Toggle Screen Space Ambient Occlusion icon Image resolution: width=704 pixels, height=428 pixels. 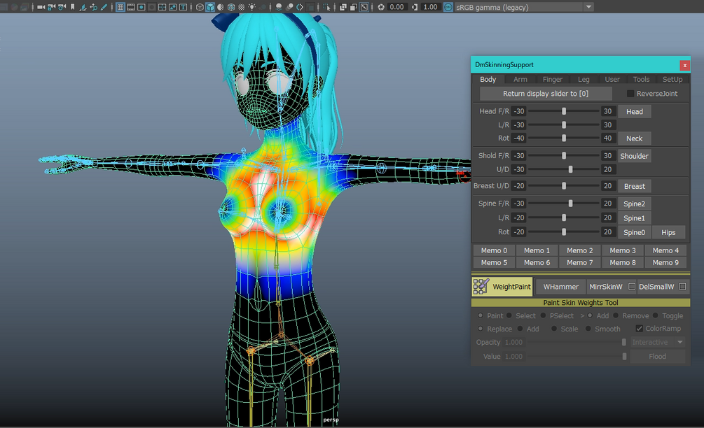click(279, 7)
